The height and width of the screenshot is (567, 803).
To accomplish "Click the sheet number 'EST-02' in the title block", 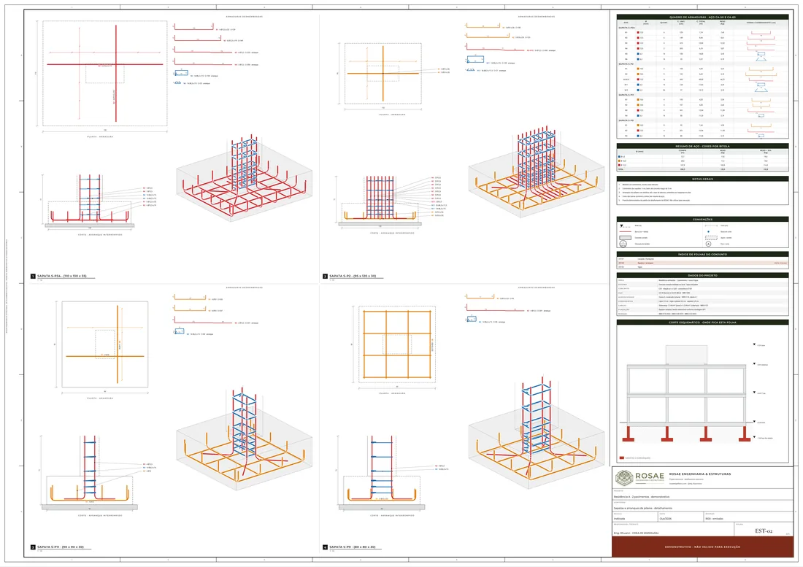I will [x=764, y=531].
